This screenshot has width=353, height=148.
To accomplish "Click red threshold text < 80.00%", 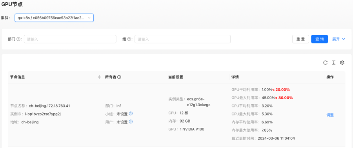I will [x=284, y=98].
